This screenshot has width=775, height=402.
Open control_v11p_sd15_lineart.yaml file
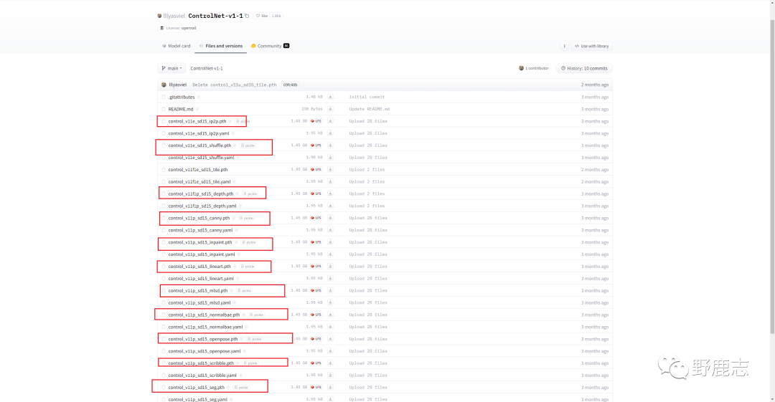pos(201,279)
